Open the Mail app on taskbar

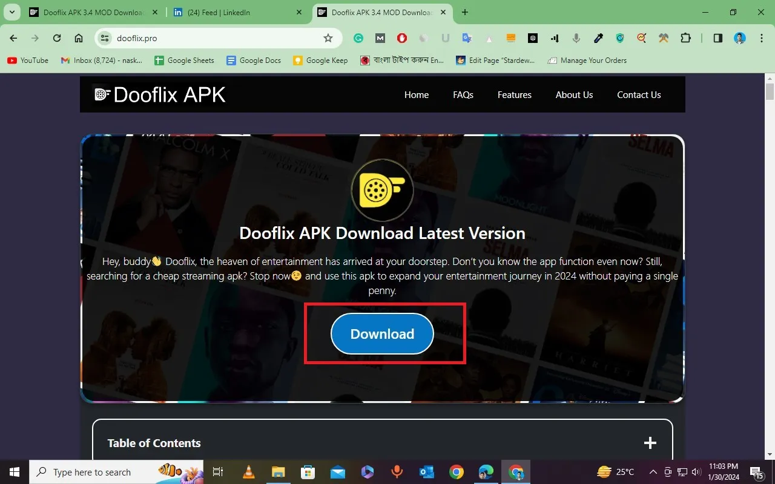(x=337, y=472)
